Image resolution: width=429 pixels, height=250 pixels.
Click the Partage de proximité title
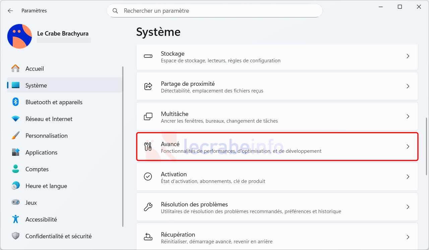(x=188, y=84)
